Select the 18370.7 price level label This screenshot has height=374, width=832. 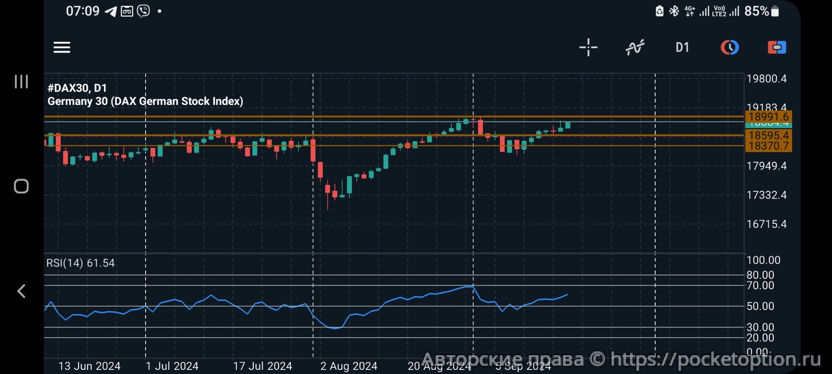[768, 146]
